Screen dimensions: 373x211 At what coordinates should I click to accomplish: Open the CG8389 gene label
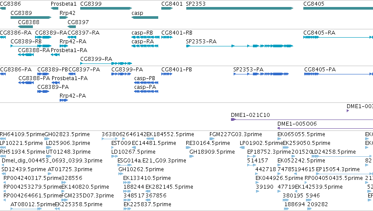click(x=21, y=13)
